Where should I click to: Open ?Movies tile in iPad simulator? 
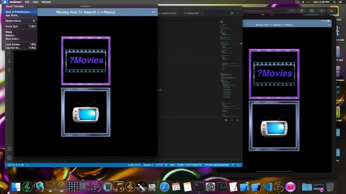(274, 74)
